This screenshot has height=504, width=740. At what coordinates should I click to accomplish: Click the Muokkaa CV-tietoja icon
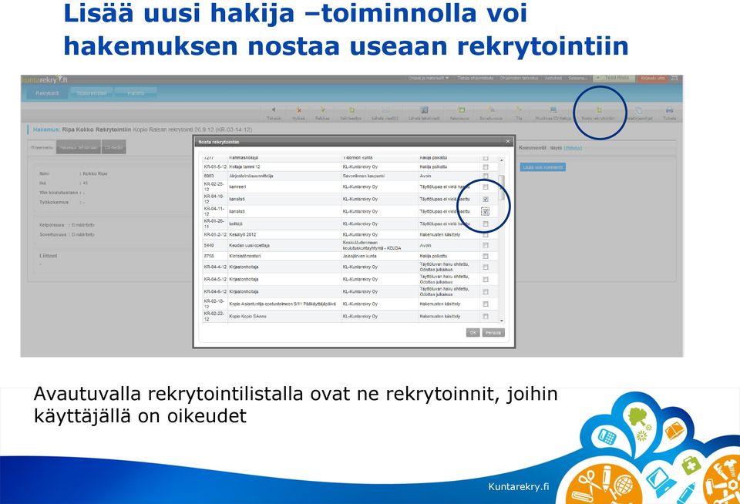(x=553, y=109)
